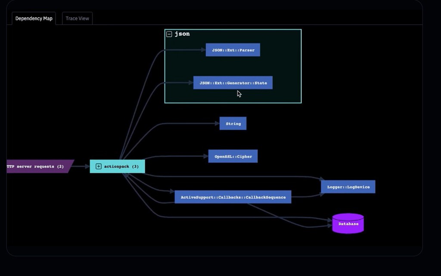Choose the OpenSSL::Cipher node
This screenshot has height=276, width=441.
233,156
